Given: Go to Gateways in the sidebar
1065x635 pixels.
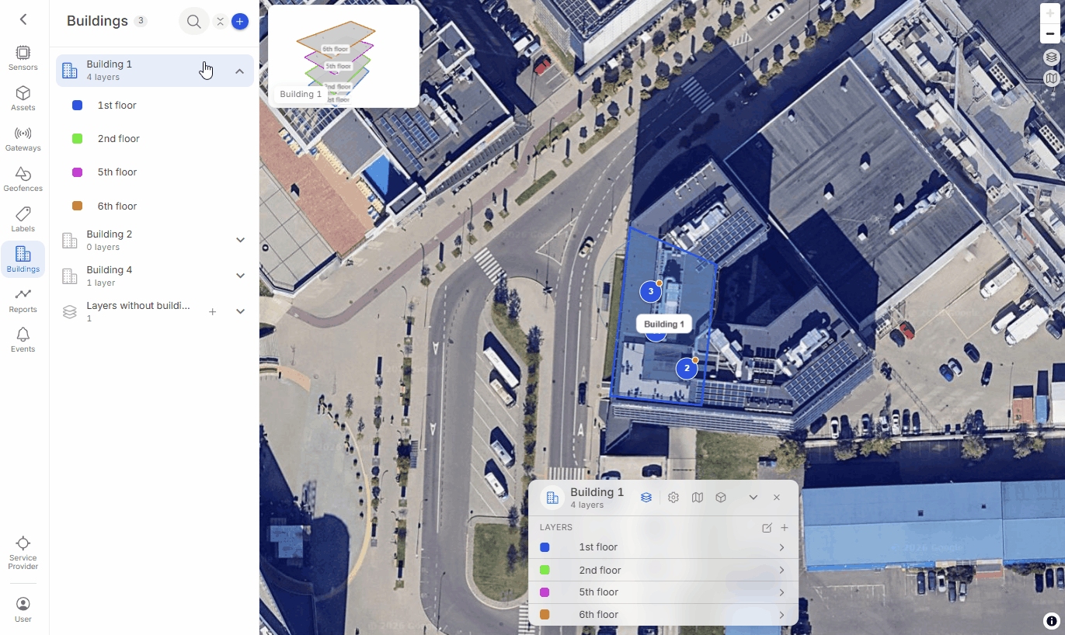Looking at the screenshot, I should (23, 139).
